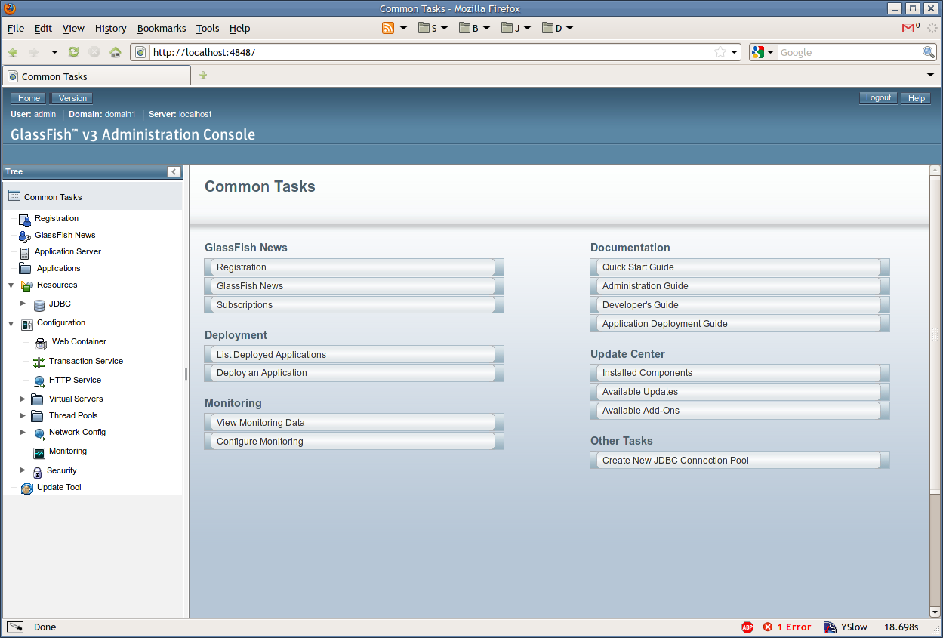The height and width of the screenshot is (638, 943).
Task: Open the History menu
Action: (110, 29)
